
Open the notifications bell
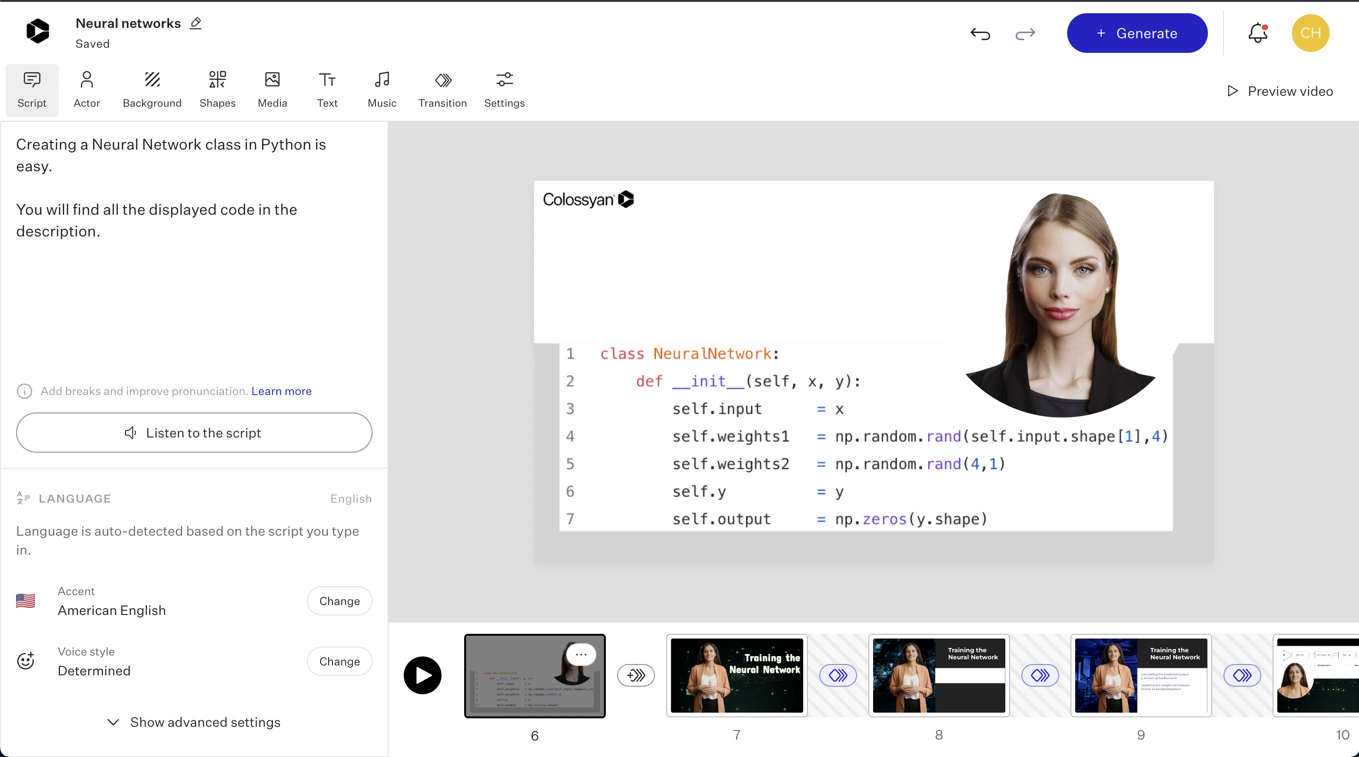[1257, 33]
